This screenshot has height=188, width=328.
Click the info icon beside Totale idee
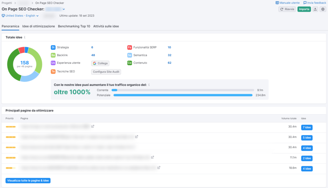[24, 37]
